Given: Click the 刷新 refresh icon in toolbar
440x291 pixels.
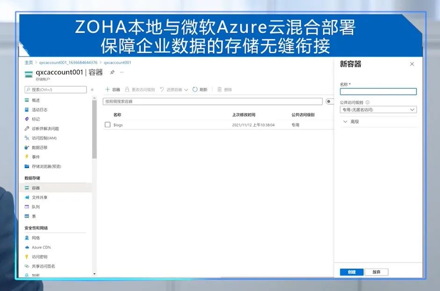Looking at the screenshot, I should [195, 89].
